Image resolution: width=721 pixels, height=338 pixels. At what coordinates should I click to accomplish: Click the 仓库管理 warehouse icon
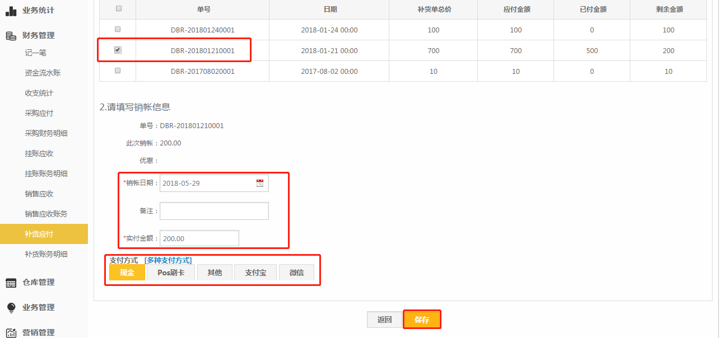11,283
